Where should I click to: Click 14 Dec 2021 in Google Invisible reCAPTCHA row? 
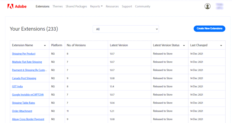pyautogui.click(x=196, y=94)
